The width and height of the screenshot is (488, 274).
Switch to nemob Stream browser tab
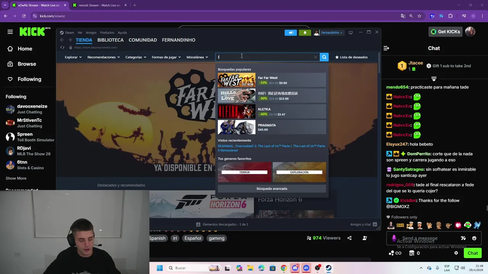click(x=99, y=5)
